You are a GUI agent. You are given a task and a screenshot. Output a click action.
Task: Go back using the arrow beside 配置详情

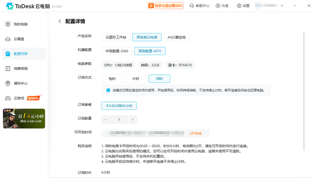60,21
